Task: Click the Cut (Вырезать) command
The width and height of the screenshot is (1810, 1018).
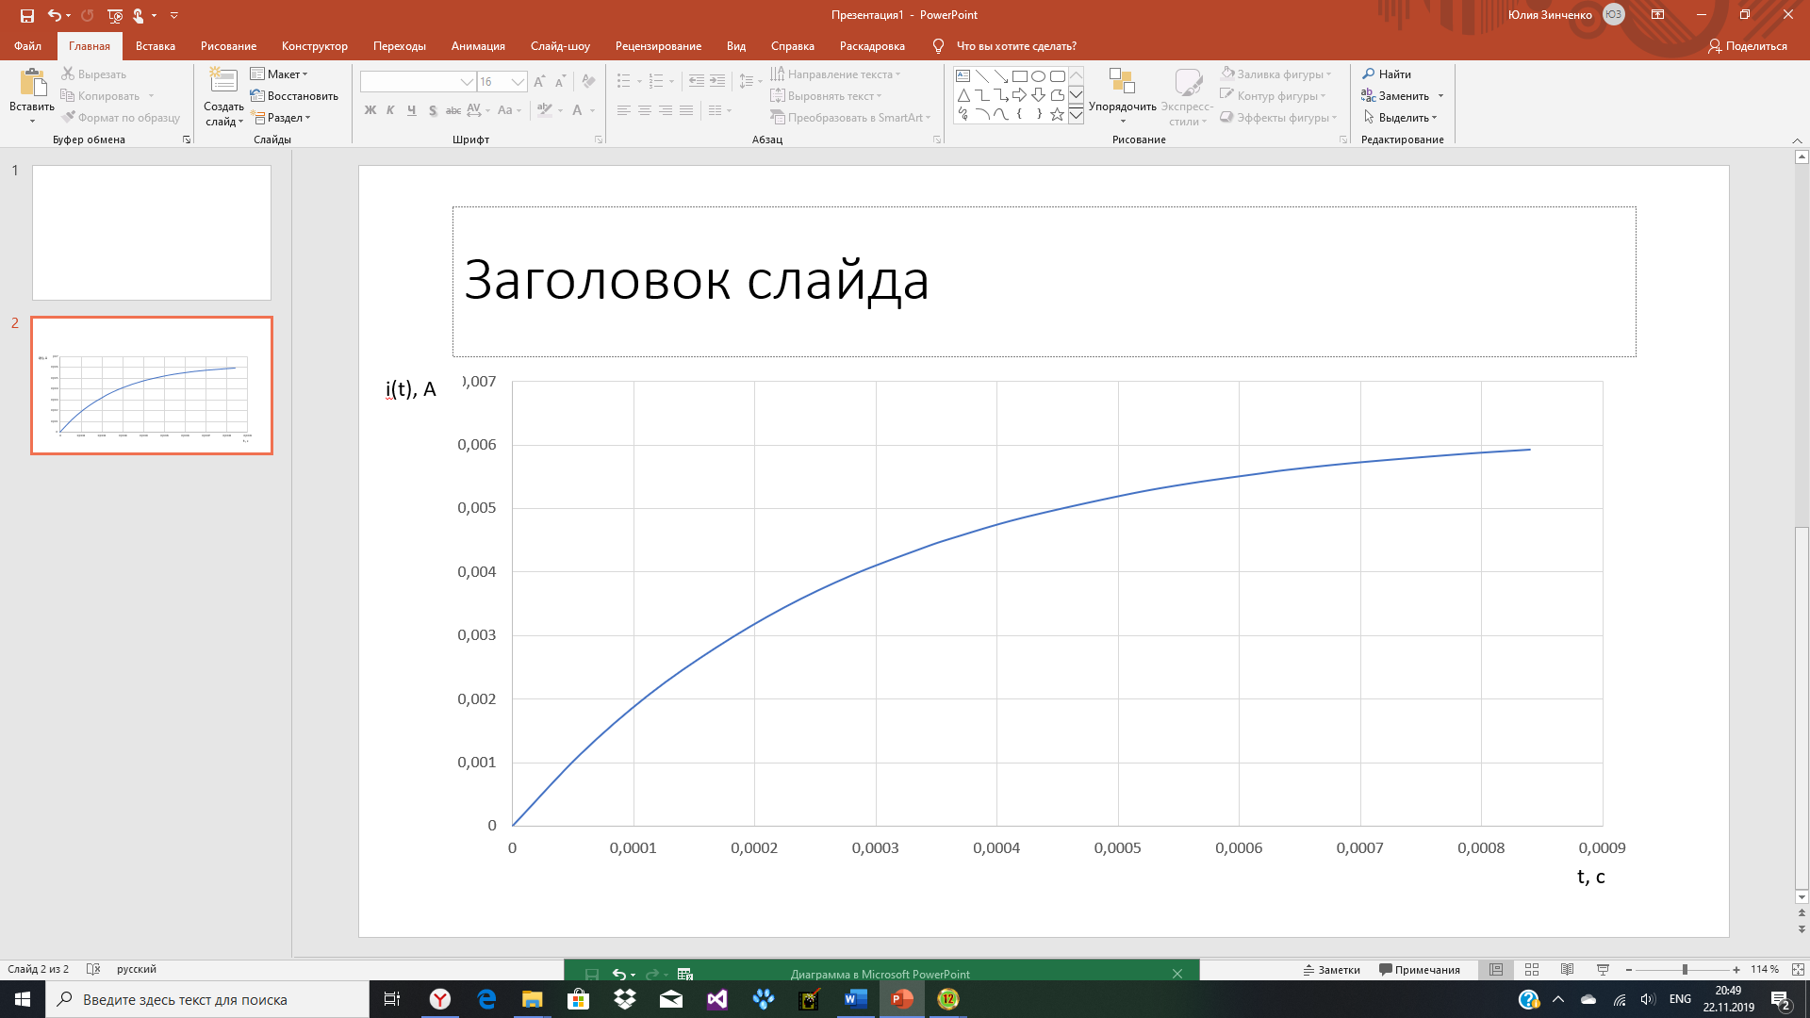Action: click(93, 74)
